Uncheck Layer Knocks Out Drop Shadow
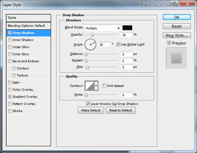 pos(88,104)
